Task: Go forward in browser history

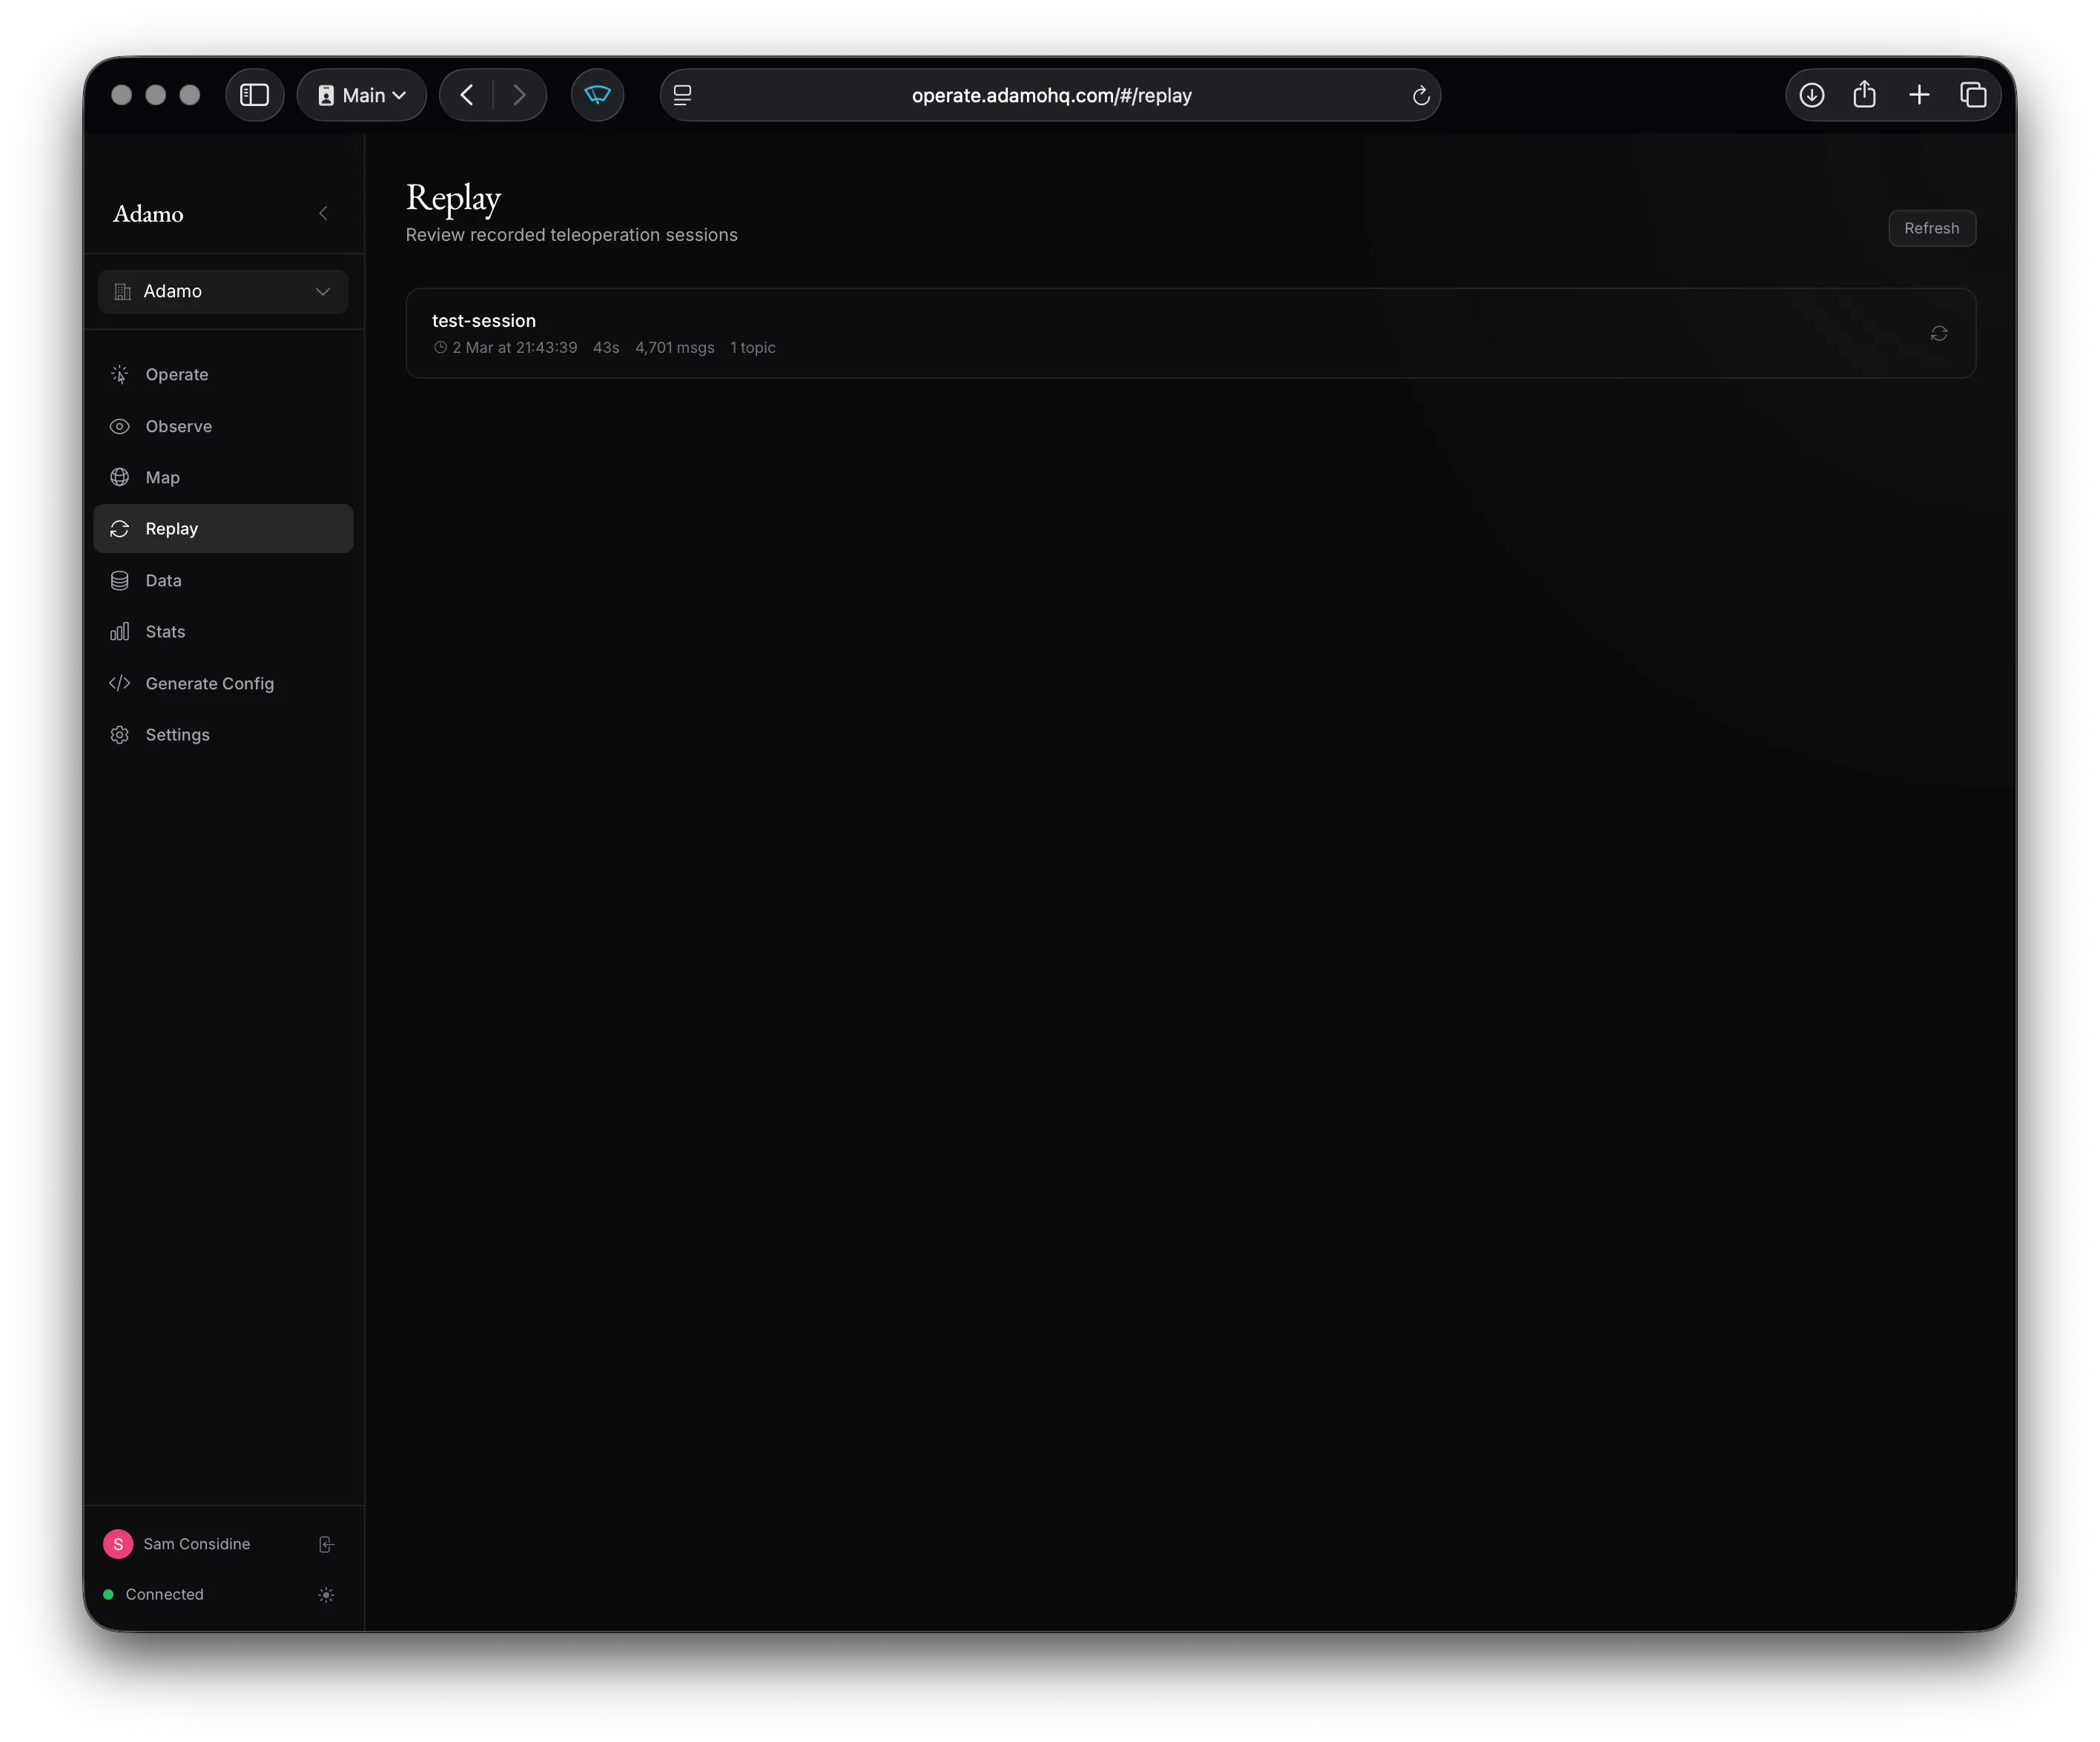Action: tap(519, 95)
